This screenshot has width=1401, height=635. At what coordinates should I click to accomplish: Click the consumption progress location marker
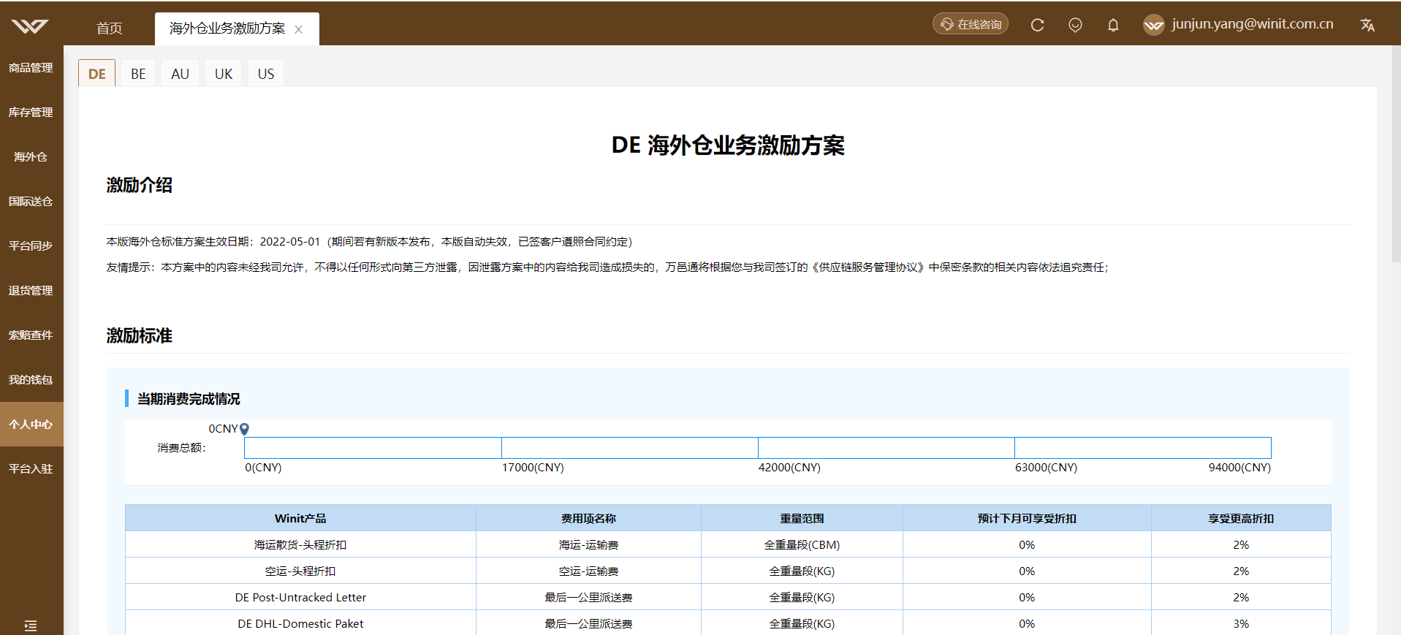(x=245, y=429)
